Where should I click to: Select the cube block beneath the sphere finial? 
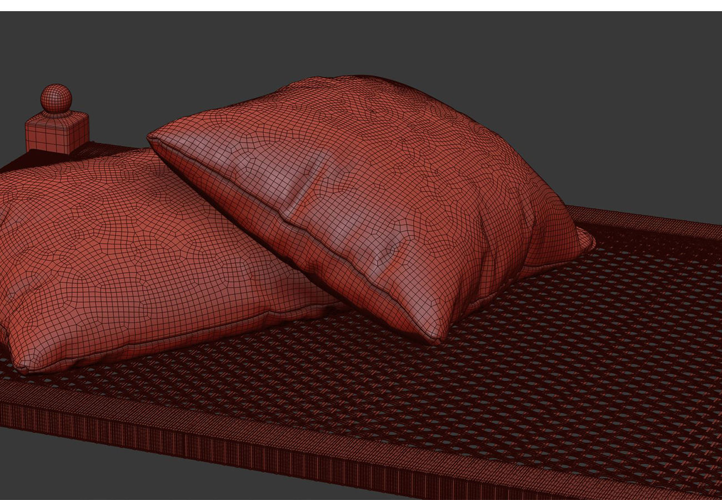pyautogui.click(x=57, y=132)
